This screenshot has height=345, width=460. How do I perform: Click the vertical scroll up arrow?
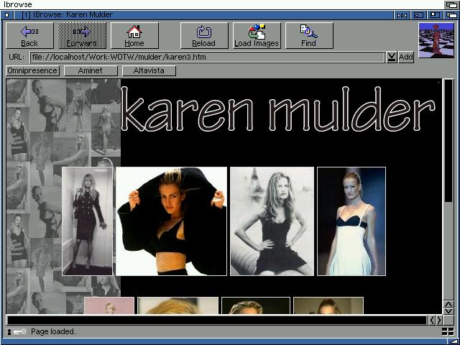[448, 304]
